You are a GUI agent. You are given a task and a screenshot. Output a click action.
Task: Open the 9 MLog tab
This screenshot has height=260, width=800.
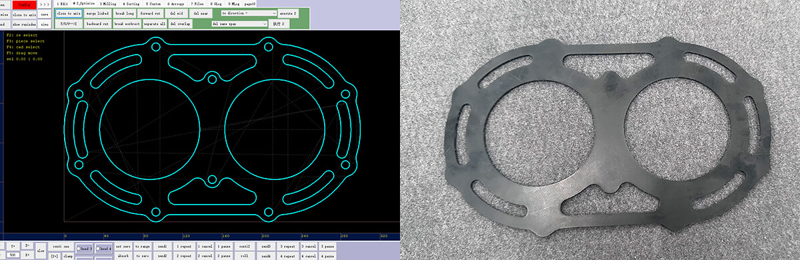[x=233, y=4]
